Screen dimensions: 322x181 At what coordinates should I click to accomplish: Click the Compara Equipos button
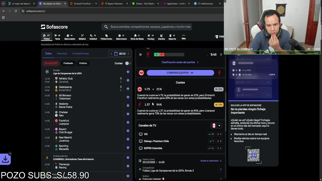click(180, 73)
